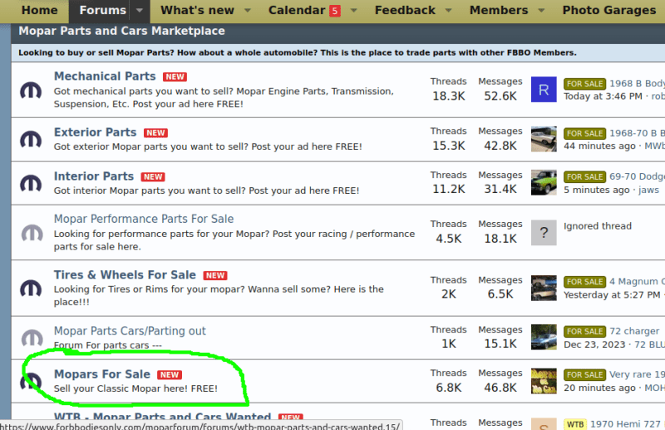The height and width of the screenshot is (430, 665).
Task: Open the 4 Magnum latest thread
Action: tap(637, 281)
